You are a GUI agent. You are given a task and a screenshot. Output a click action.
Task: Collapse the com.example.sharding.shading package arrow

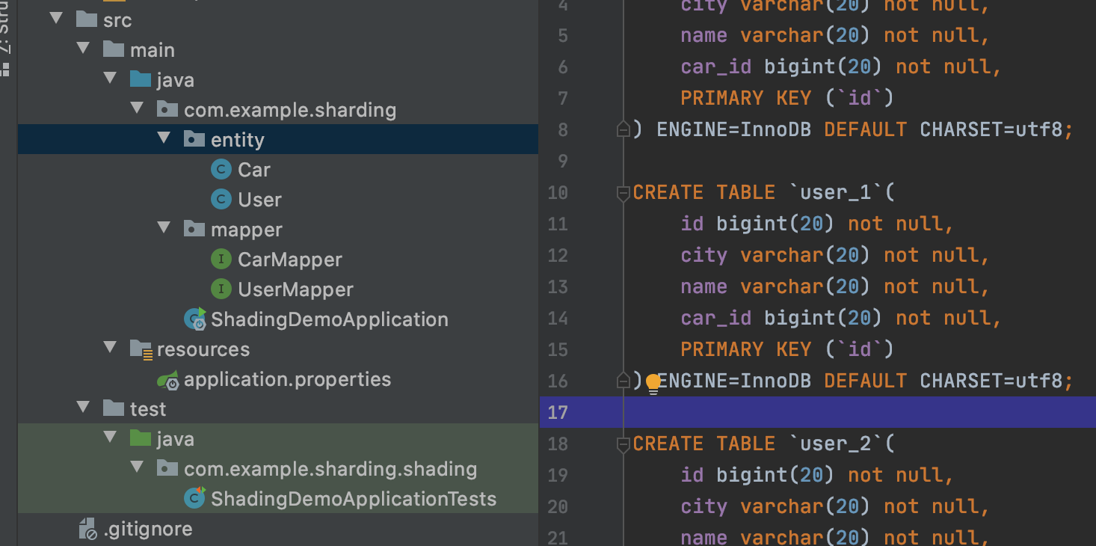[137, 467]
